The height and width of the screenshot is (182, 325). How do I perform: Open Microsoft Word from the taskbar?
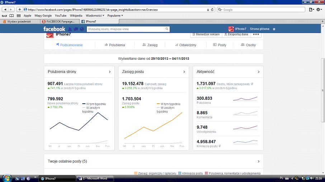95,178
